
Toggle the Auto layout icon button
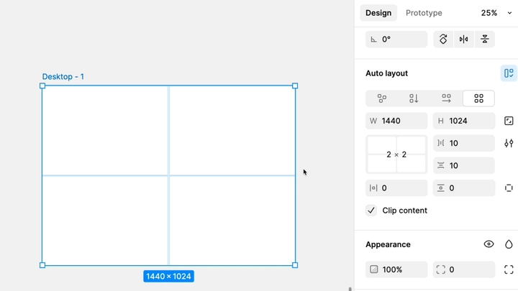(x=509, y=73)
